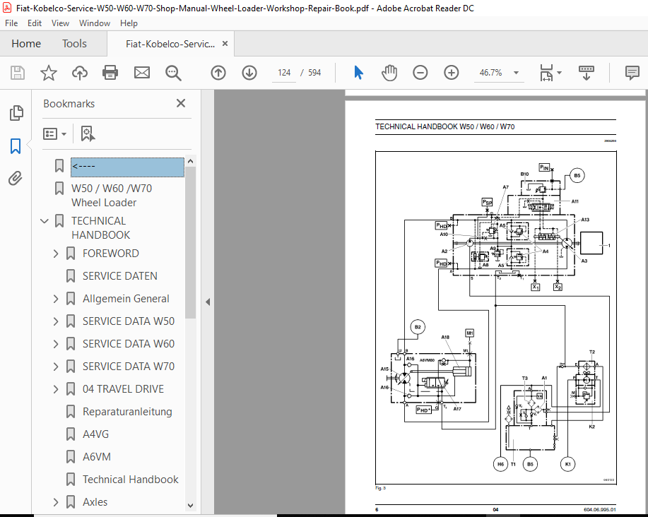648x517 pixels.
Task: Click the hydraulic circuit diagram Fig. 3
Action: pos(496,317)
